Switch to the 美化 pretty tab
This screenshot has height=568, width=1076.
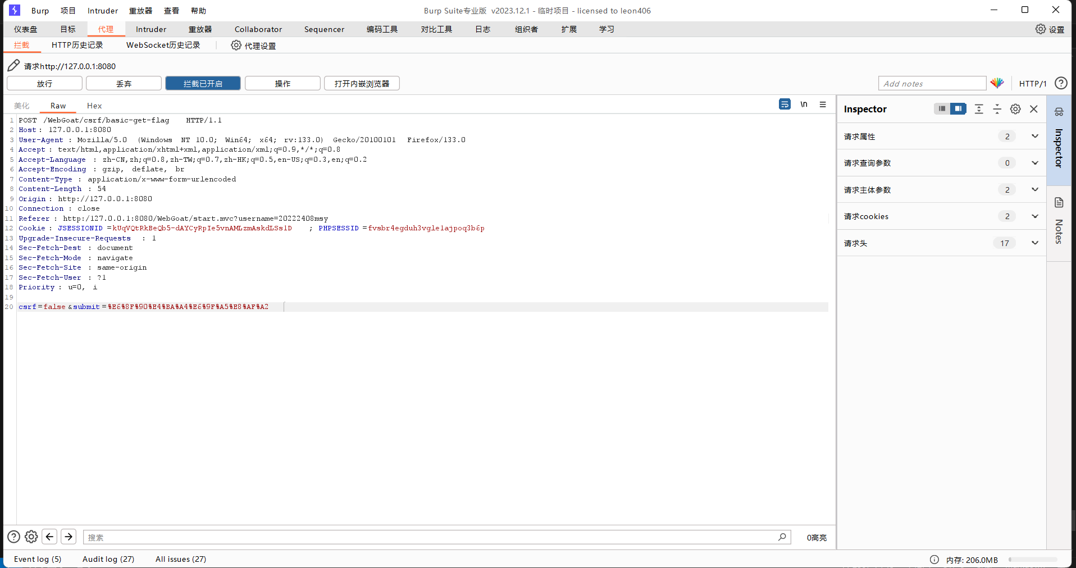point(21,106)
